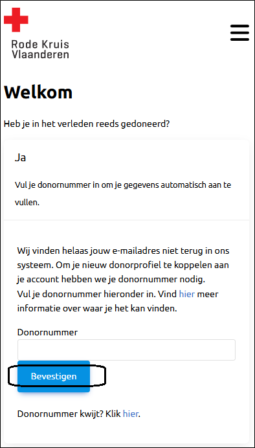The image size is (255, 448).
Task: Click the "Heb je in het verleden reeds gedoneerd?" question
Action: 87,124
